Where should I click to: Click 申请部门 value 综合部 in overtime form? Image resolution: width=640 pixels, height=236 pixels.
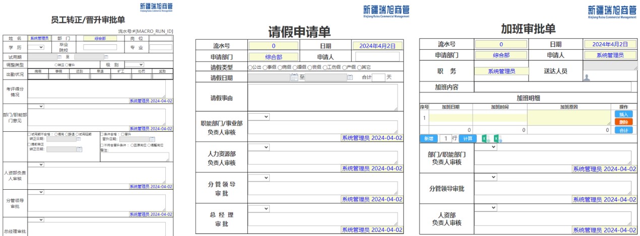pos(501,55)
